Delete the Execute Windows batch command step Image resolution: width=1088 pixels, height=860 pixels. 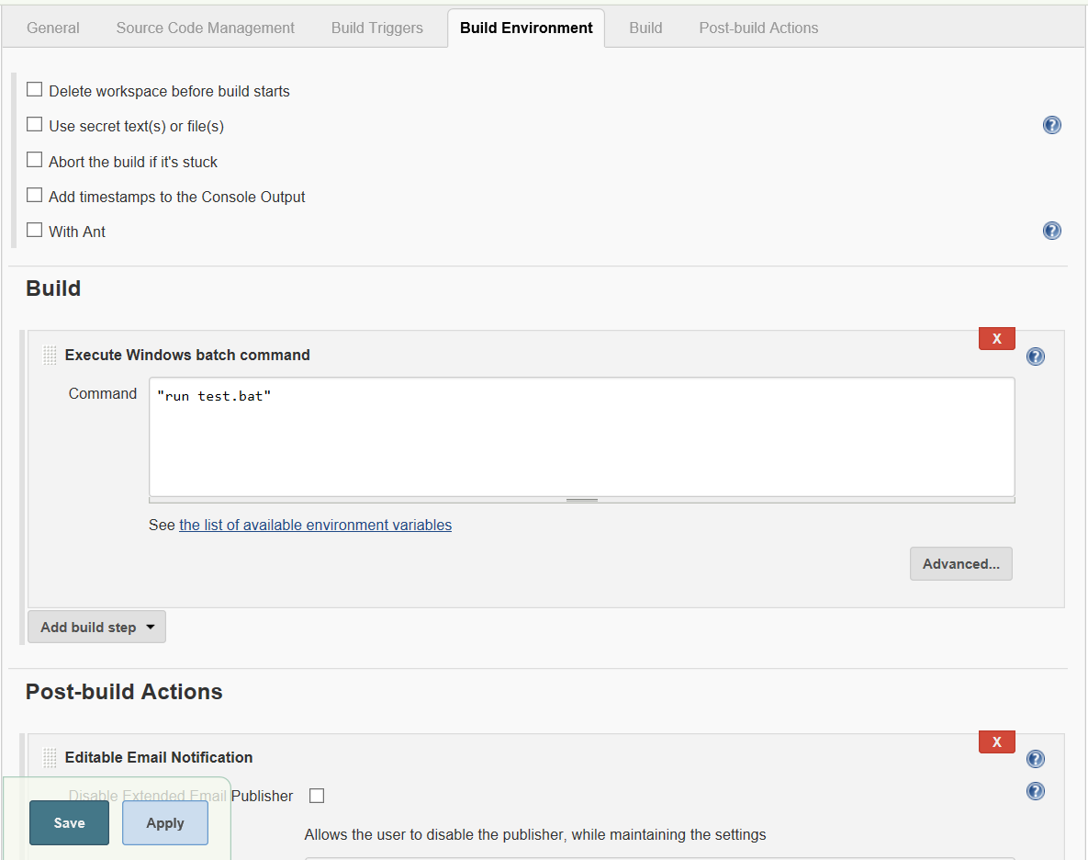tap(996, 338)
